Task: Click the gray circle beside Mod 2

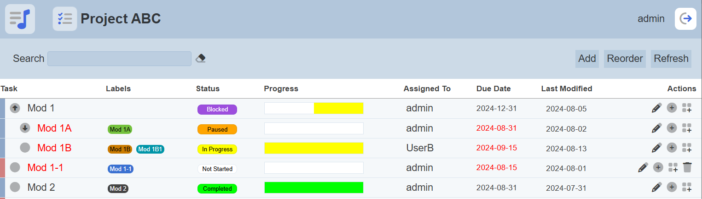Action: tap(15, 187)
